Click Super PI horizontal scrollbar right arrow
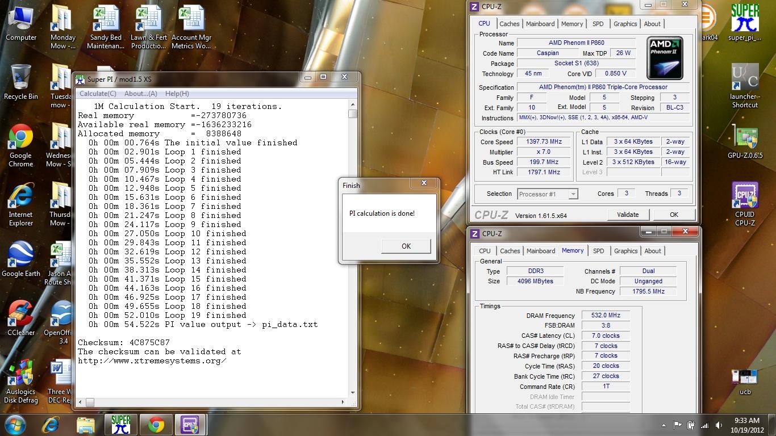This screenshot has width=776, height=436. tap(343, 402)
